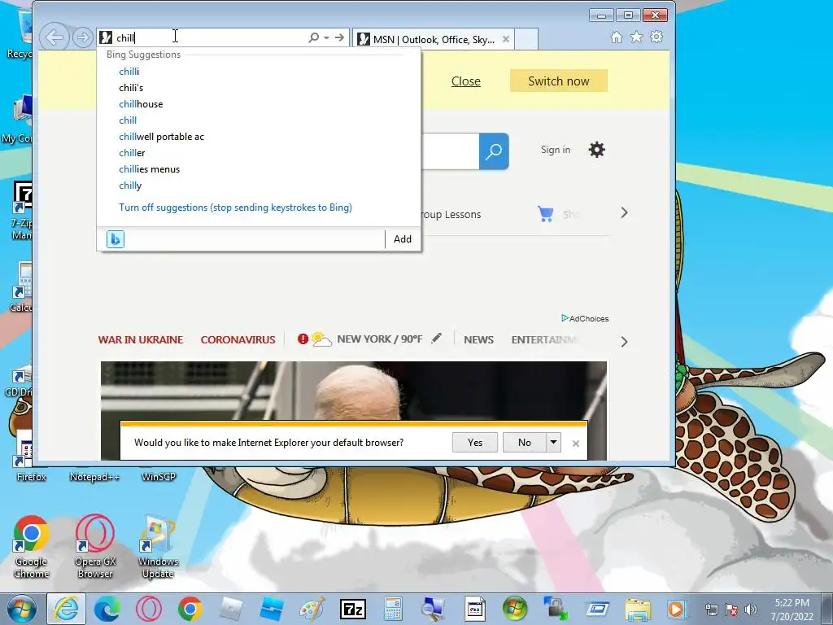Pick the 'chill' suggestion
Viewport: 833px width, 625px height.
pos(128,120)
